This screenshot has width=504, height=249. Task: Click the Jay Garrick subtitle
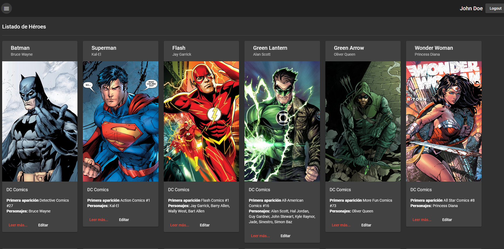(x=182, y=54)
